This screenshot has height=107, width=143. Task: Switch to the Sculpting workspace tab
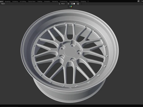pyautogui.click(x=15, y=1)
